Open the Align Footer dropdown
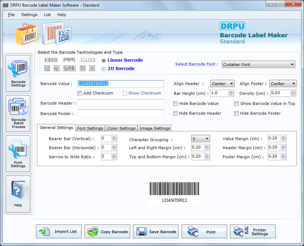The image size is (304, 246). [283, 84]
